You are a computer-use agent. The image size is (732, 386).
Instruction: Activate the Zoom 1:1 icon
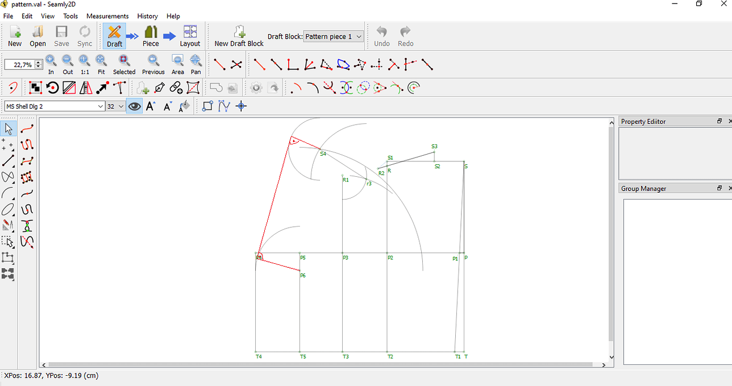(84, 64)
